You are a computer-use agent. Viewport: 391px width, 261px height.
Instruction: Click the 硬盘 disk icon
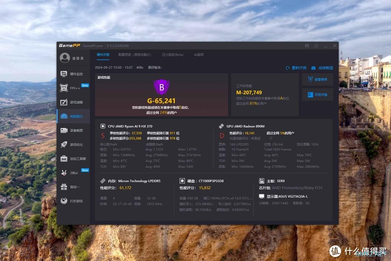click(182, 181)
